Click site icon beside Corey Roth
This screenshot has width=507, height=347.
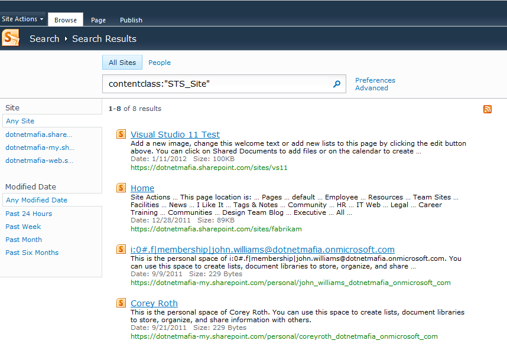coord(121,303)
